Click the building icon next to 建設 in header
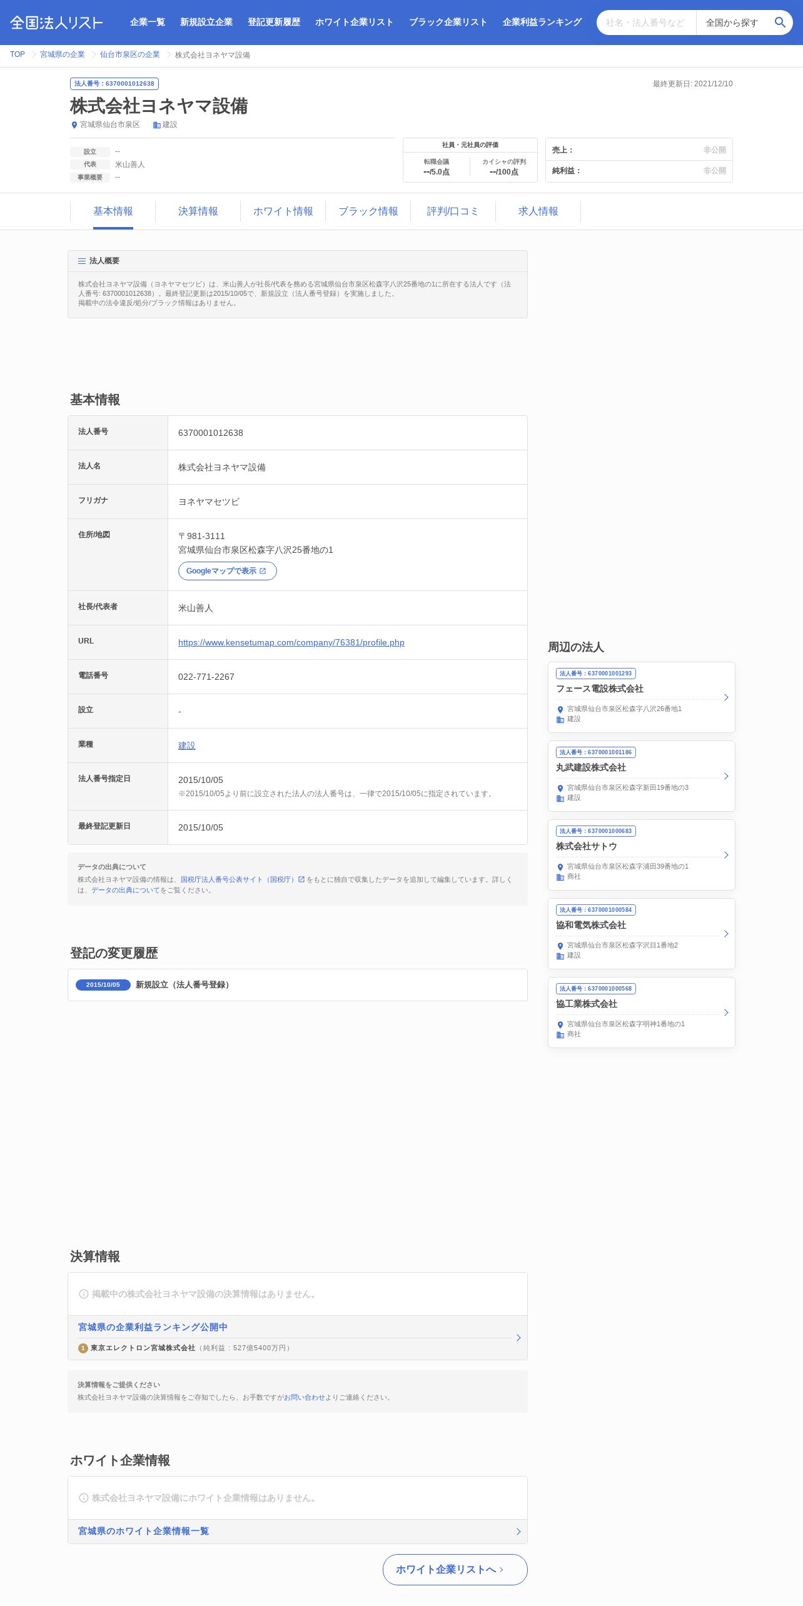Viewport: 803px width, 1606px height. [157, 125]
